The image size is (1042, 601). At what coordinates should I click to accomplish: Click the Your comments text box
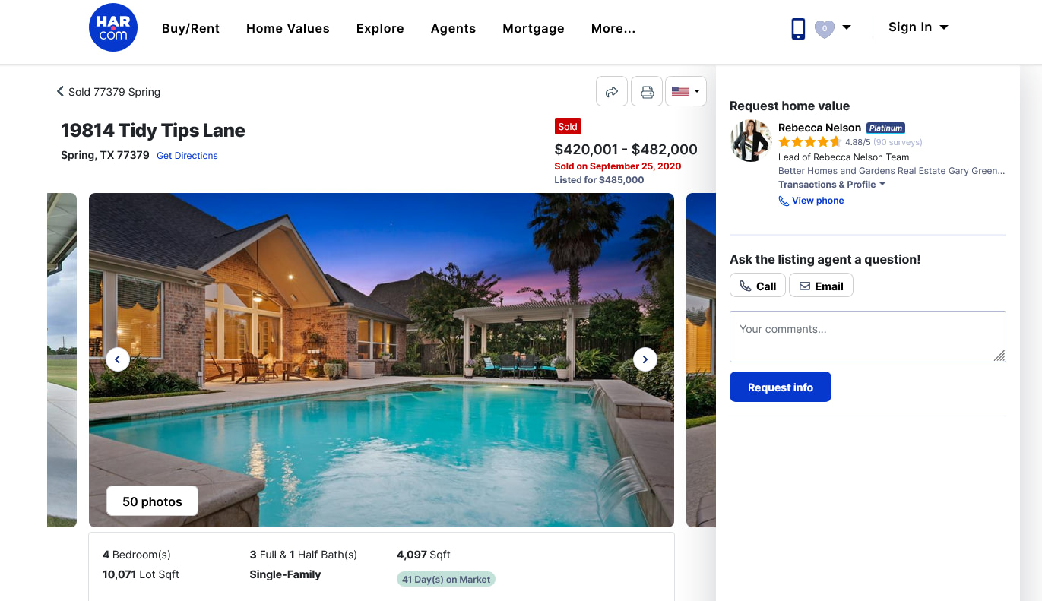pos(868,337)
